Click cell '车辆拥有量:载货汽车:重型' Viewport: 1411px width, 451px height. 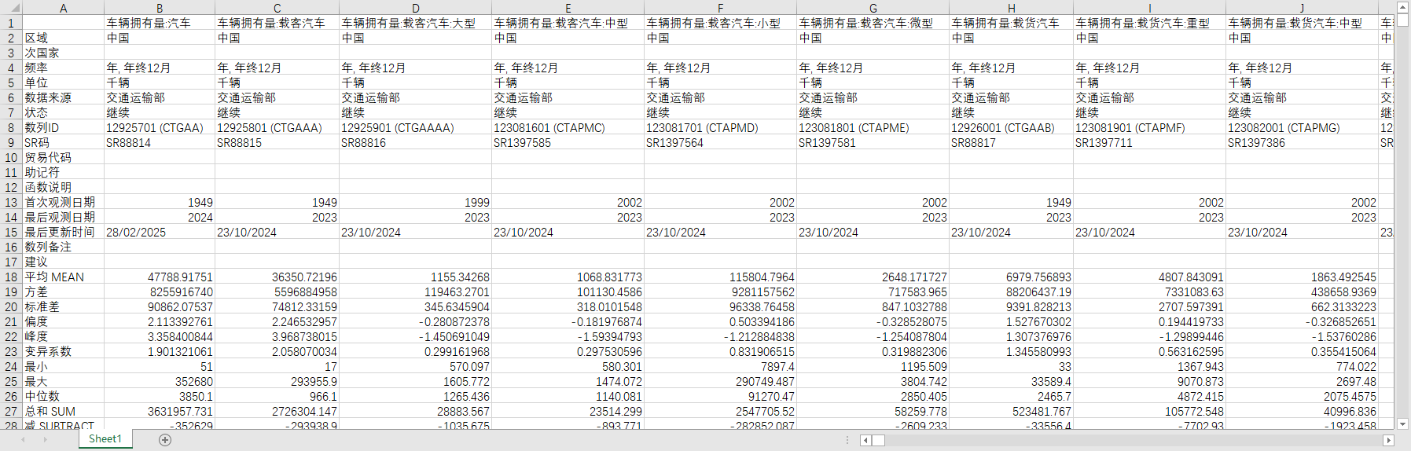pyautogui.click(x=1149, y=23)
